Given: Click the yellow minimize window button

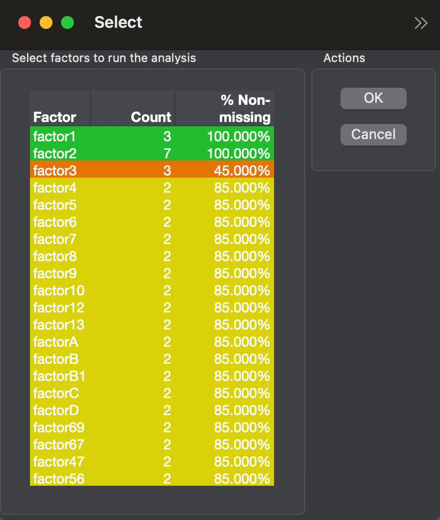Looking at the screenshot, I should (46, 22).
